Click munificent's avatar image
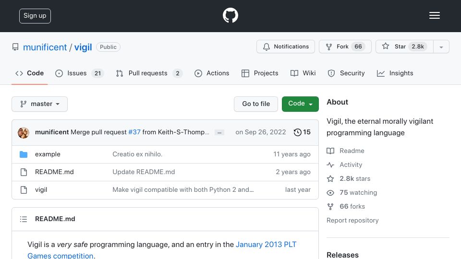461x259 pixels. [x=24, y=132]
